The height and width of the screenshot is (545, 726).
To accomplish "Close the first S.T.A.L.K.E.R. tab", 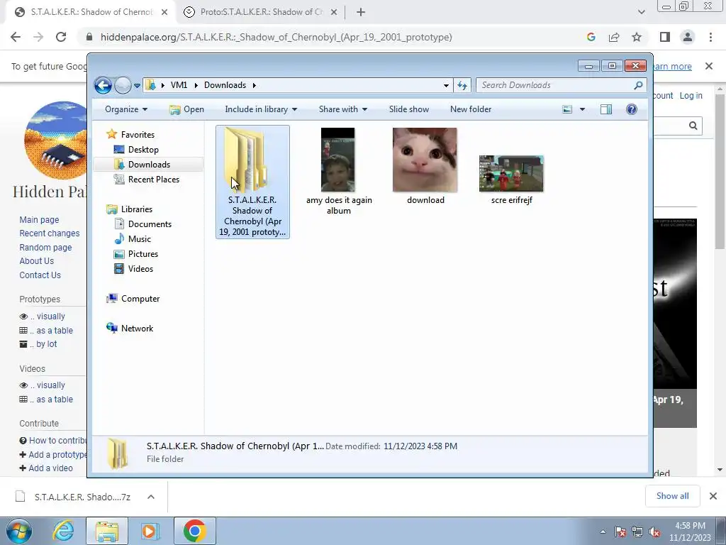I will click(164, 13).
